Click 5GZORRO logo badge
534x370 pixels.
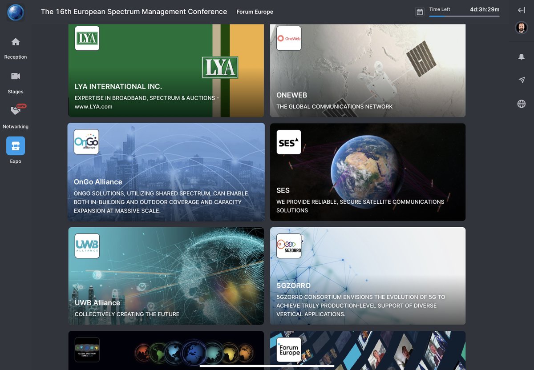pyautogui.click(x=289, y=246)
